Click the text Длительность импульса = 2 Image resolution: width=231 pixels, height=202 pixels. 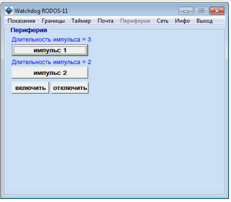(x=52, y=62)
